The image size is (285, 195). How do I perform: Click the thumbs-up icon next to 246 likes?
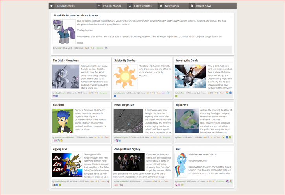pyautogui.click(x=85, y=48)
